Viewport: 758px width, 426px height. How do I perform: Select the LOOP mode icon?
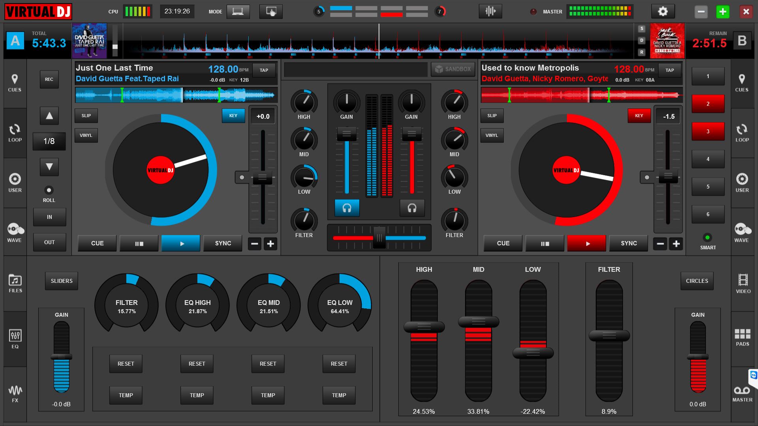14,133
